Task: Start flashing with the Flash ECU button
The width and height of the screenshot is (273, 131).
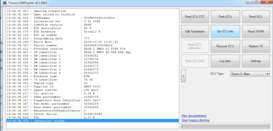Action: tap(225, 17)
